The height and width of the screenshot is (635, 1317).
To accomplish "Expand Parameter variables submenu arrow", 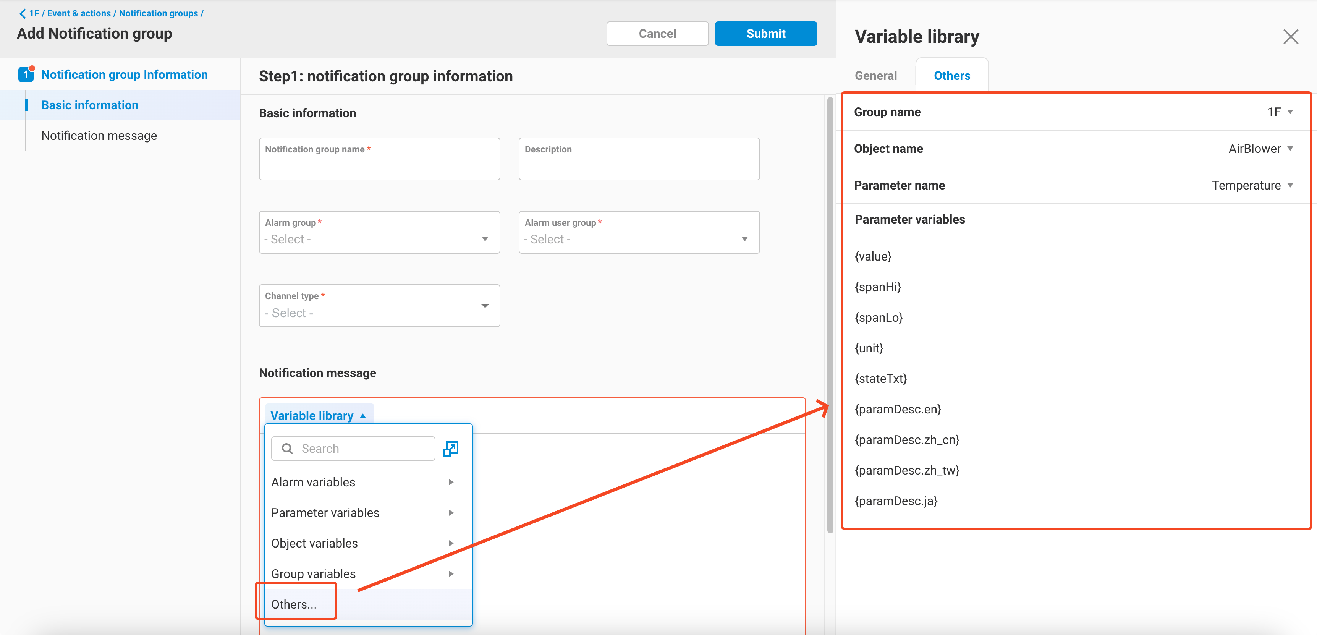I will [x=451, y=513].
